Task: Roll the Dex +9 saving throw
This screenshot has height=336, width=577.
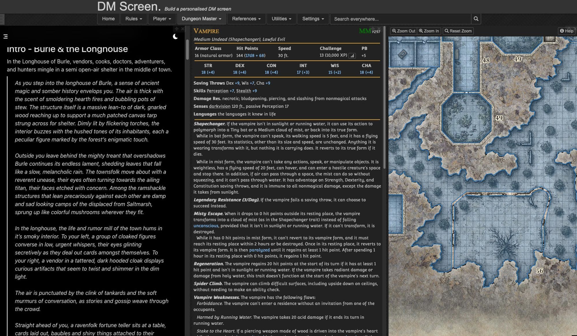Action: pyautogui.click(x=237, y=83)
